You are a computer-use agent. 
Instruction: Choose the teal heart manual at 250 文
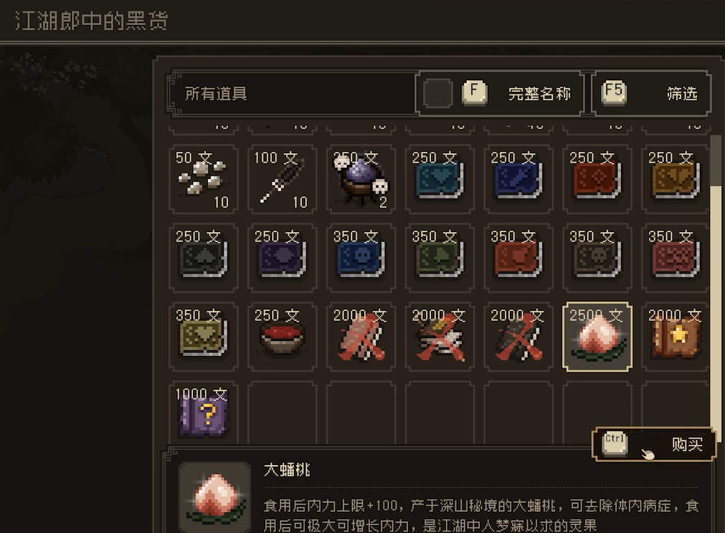tap(440, 179)
